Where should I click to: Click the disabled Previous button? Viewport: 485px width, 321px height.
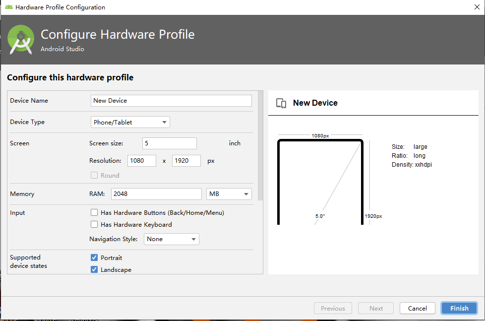click(333, 308)
